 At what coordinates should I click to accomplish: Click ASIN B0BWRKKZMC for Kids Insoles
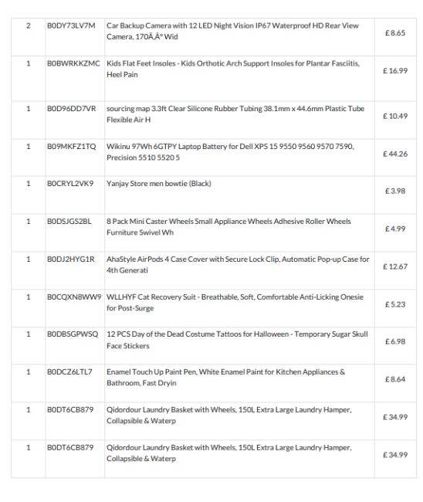73,63
